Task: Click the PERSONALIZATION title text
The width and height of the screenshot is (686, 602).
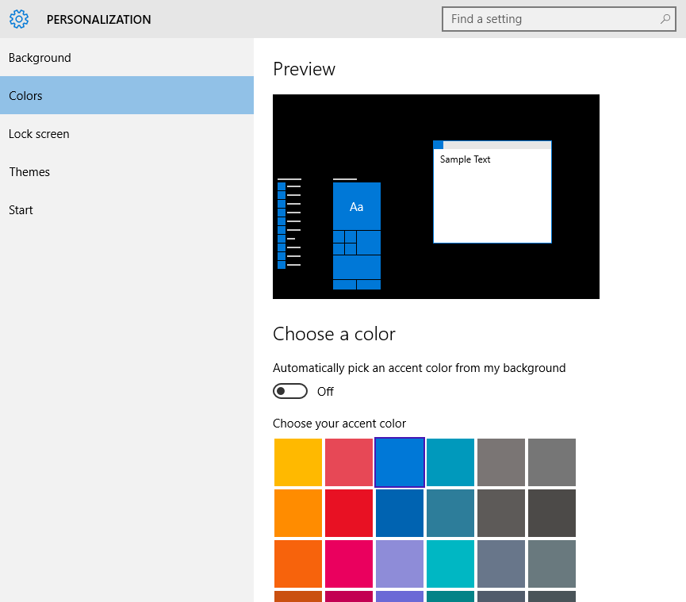Action: [x=99, y=20]
